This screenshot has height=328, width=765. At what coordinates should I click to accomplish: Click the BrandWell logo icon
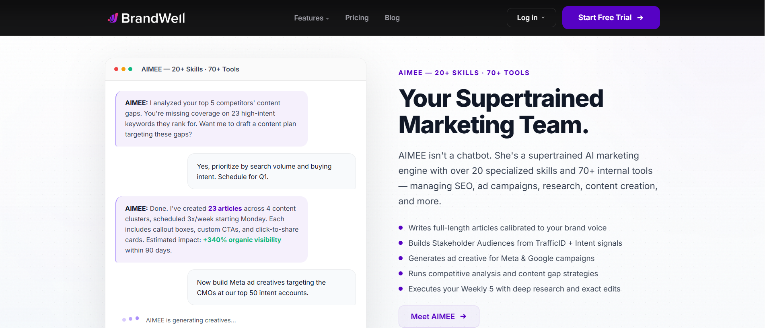(x=113, y=18)
